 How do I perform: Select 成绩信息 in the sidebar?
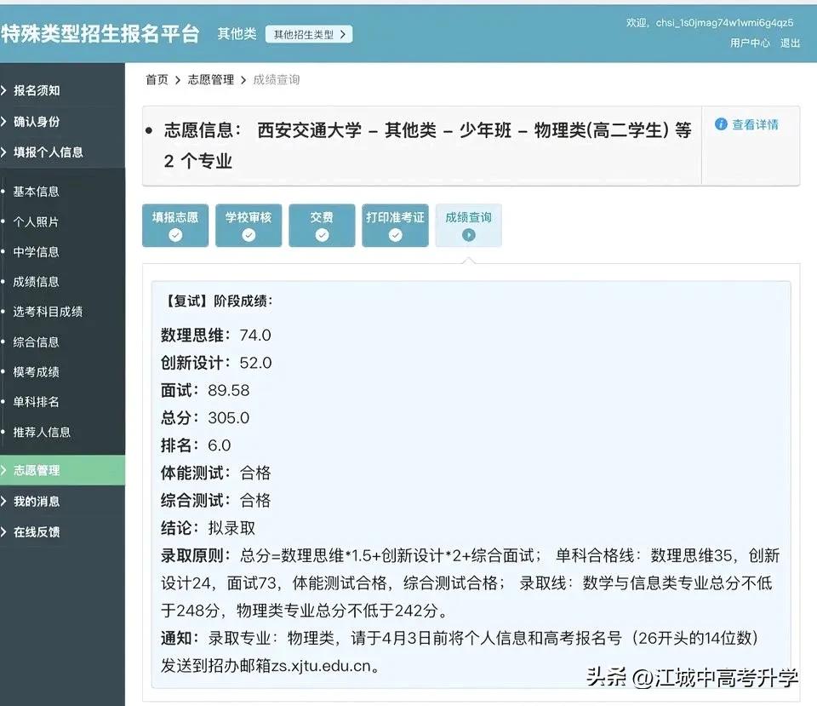point(36,282)
